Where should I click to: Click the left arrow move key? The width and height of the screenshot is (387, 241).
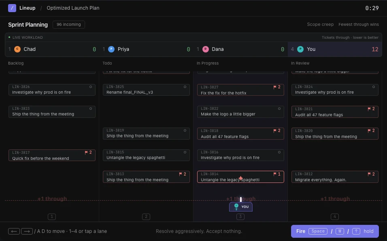click(14, 231)
